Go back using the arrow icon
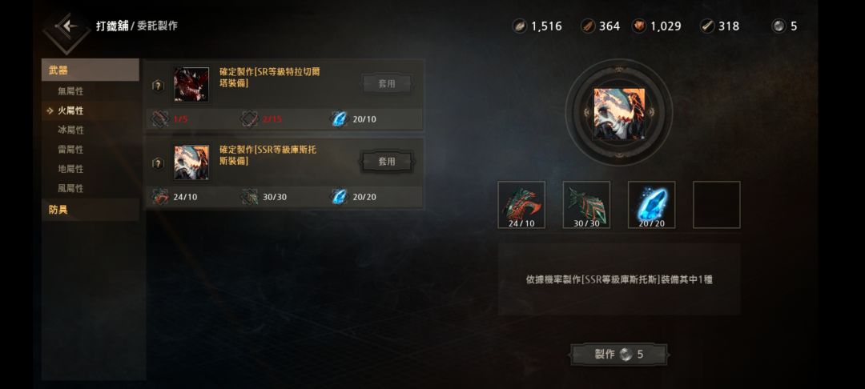Image resolution: width=865 pixels, height=389 pixels. click(x=66, y=27)
